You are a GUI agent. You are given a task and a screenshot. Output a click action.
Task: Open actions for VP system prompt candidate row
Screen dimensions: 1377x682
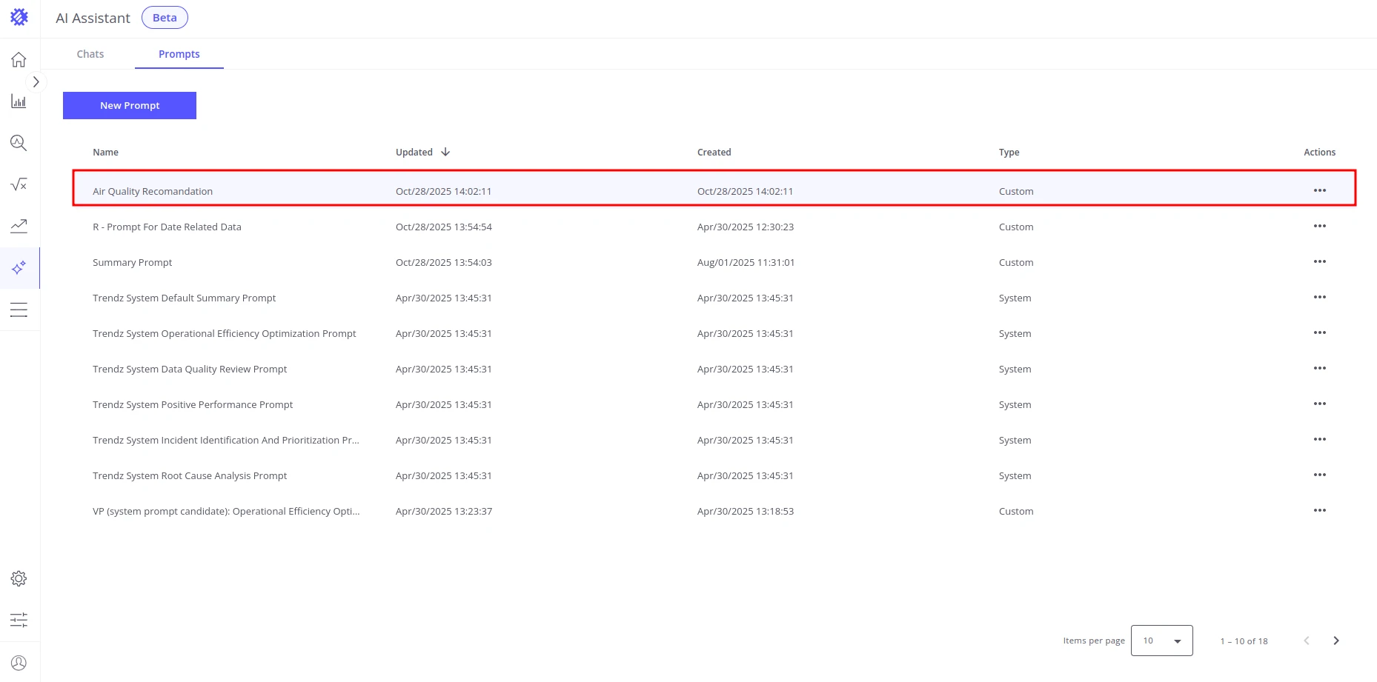[1319, 510]
